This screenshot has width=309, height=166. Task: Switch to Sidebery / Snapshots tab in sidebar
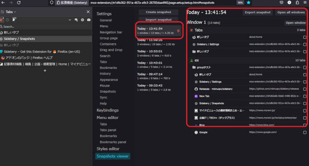[46, 39]
